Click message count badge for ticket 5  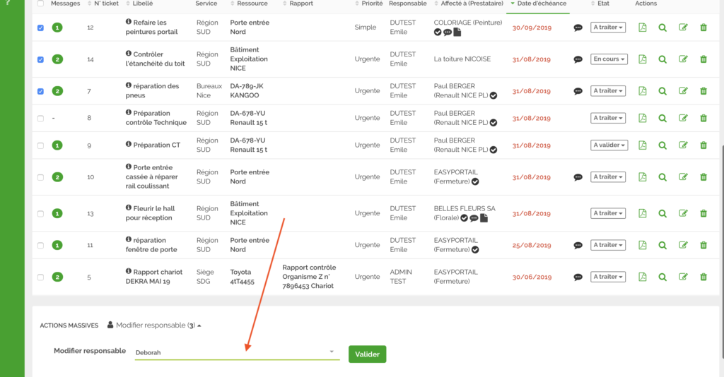57,277
